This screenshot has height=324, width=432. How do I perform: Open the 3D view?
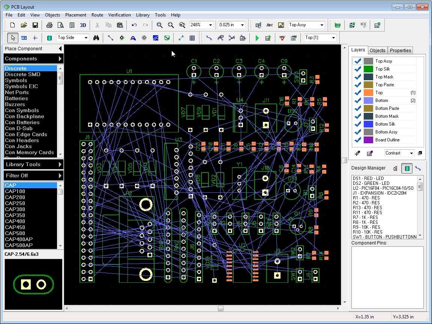coord(83,25)
